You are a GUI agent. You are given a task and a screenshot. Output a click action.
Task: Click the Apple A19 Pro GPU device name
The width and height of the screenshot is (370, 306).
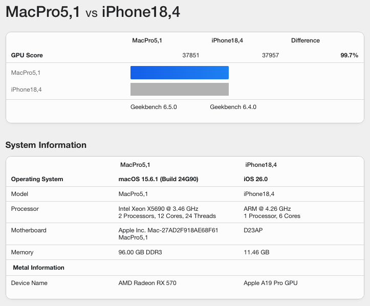pyautogui.click(x=271, y=283)
